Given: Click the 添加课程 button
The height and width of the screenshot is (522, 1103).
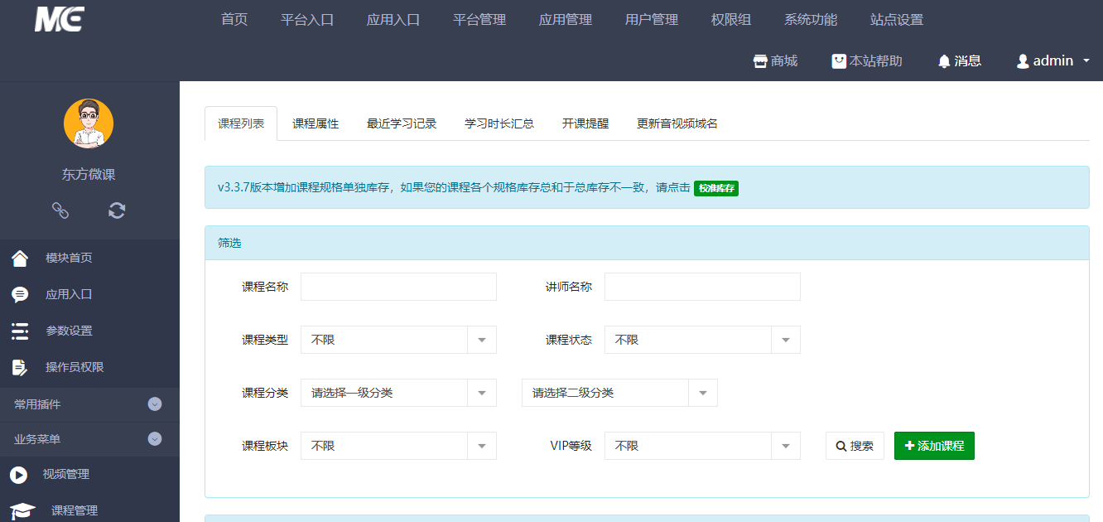Looking at the screenshot, I should point(934,445).
